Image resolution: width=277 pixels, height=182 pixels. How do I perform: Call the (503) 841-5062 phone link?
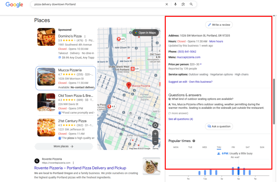[x=187, y=52]
